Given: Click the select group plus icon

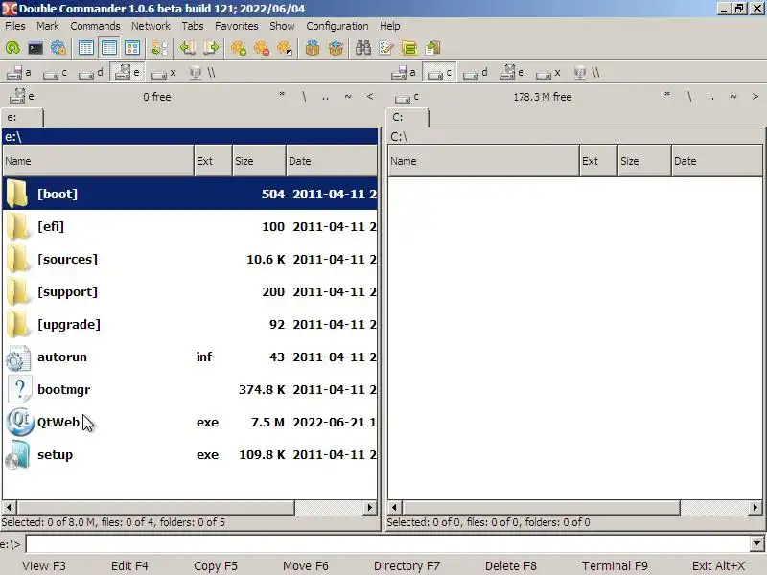Looking at the screenshot, I should tap(239, 48).
